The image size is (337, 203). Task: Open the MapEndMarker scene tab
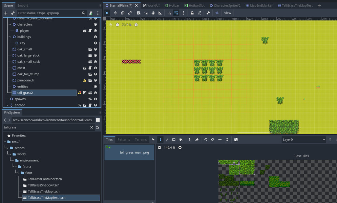[259, 6]
